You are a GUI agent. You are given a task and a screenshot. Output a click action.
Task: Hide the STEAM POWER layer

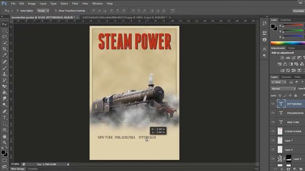pos(273,131)
